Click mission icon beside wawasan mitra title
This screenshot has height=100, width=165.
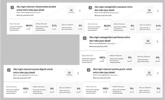(x=90, y=8)
